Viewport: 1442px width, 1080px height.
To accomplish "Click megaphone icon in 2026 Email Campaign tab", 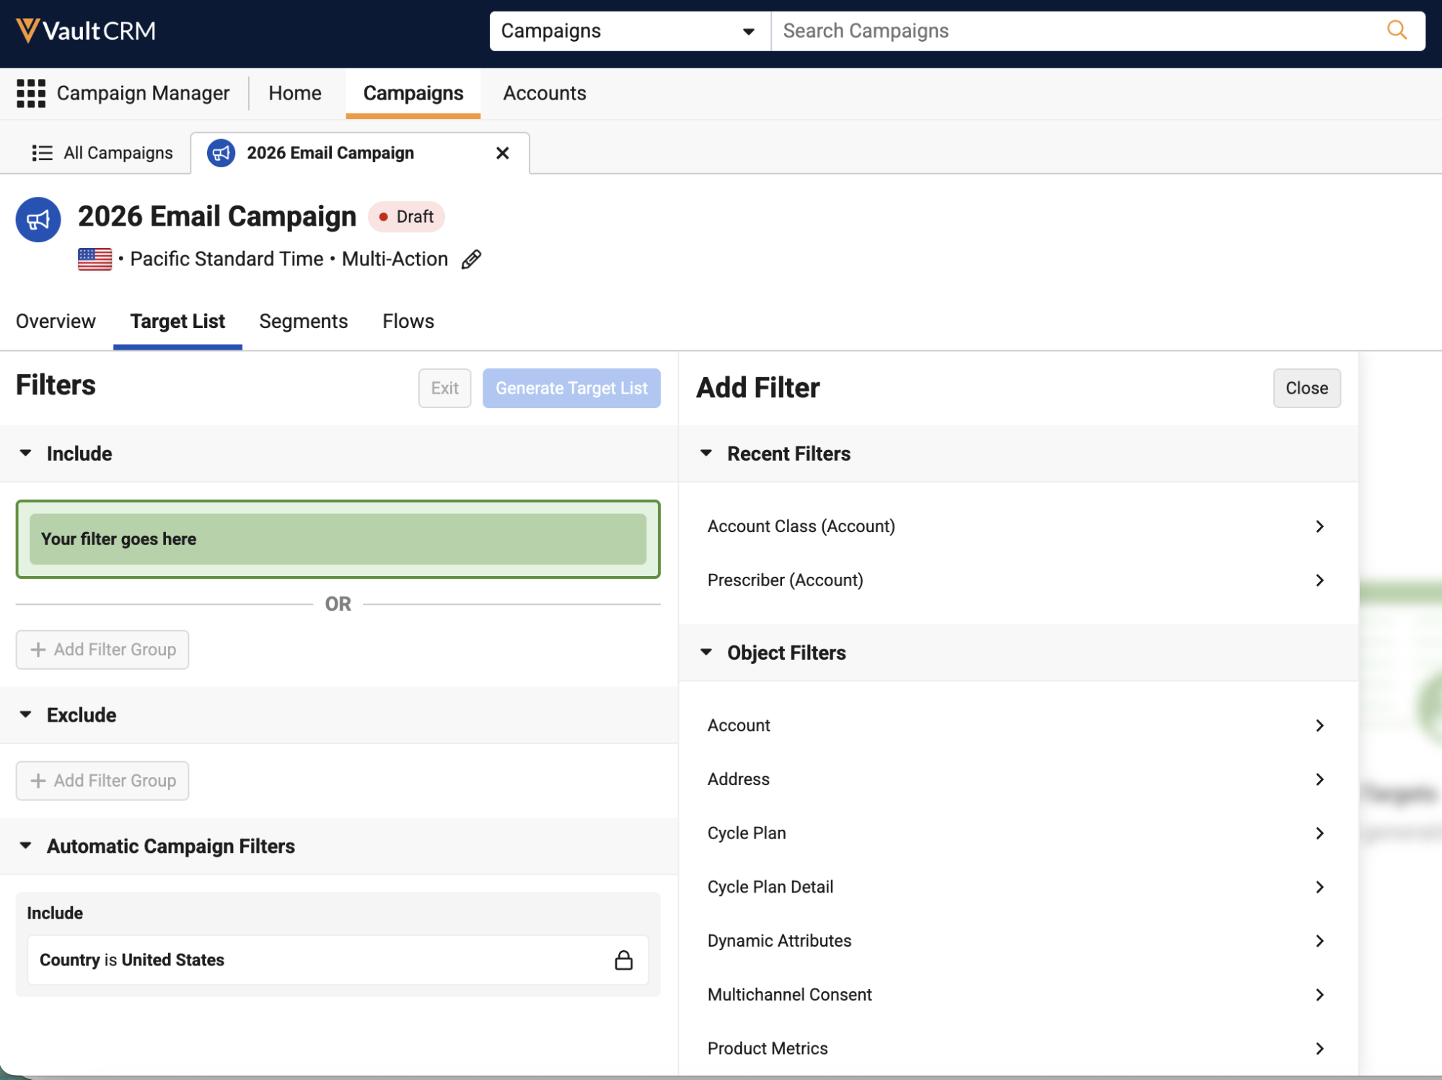I will (x=221, y=153).
